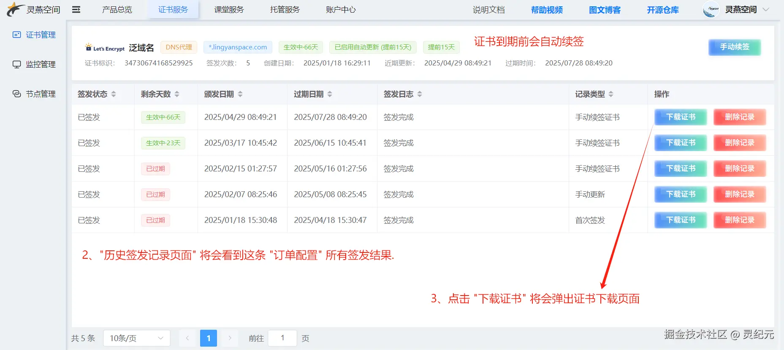Go to next page arrow

[x=230, y=338]
